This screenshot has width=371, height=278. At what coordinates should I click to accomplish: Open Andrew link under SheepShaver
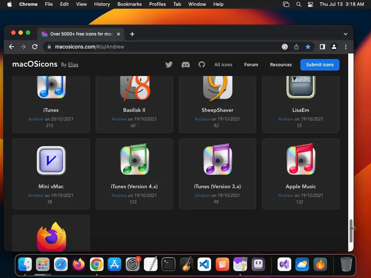click(x=202, y=119)
